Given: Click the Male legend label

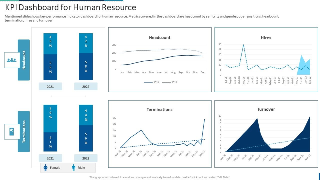Looking at the screenshot, I should 81,168.
